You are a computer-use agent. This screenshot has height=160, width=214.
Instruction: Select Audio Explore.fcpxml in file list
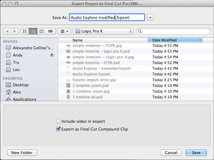(91, 74)
